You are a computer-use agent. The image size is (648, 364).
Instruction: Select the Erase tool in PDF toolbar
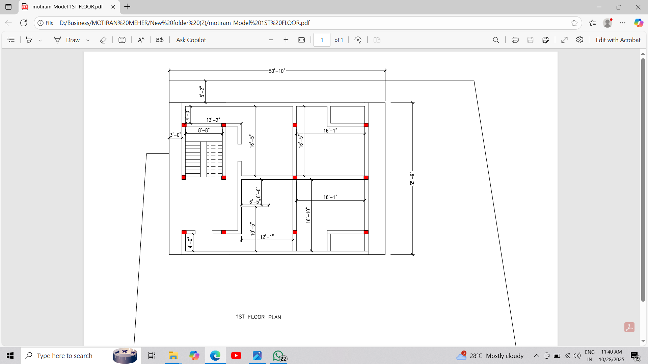pyautogui.click(x=103, y=40)
